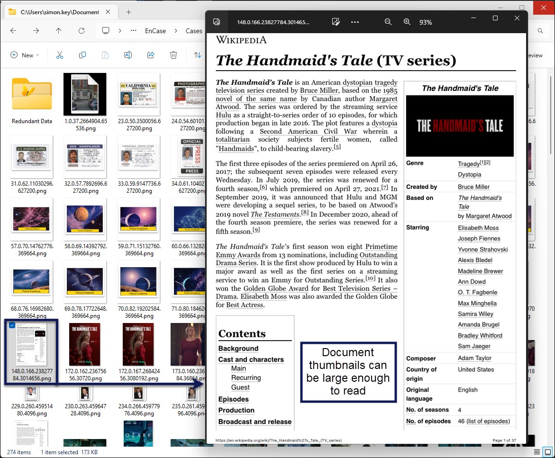555x458 pixels.
Task: Click the 1 item selected 173 KB status text
Action: tap(69, 452)
